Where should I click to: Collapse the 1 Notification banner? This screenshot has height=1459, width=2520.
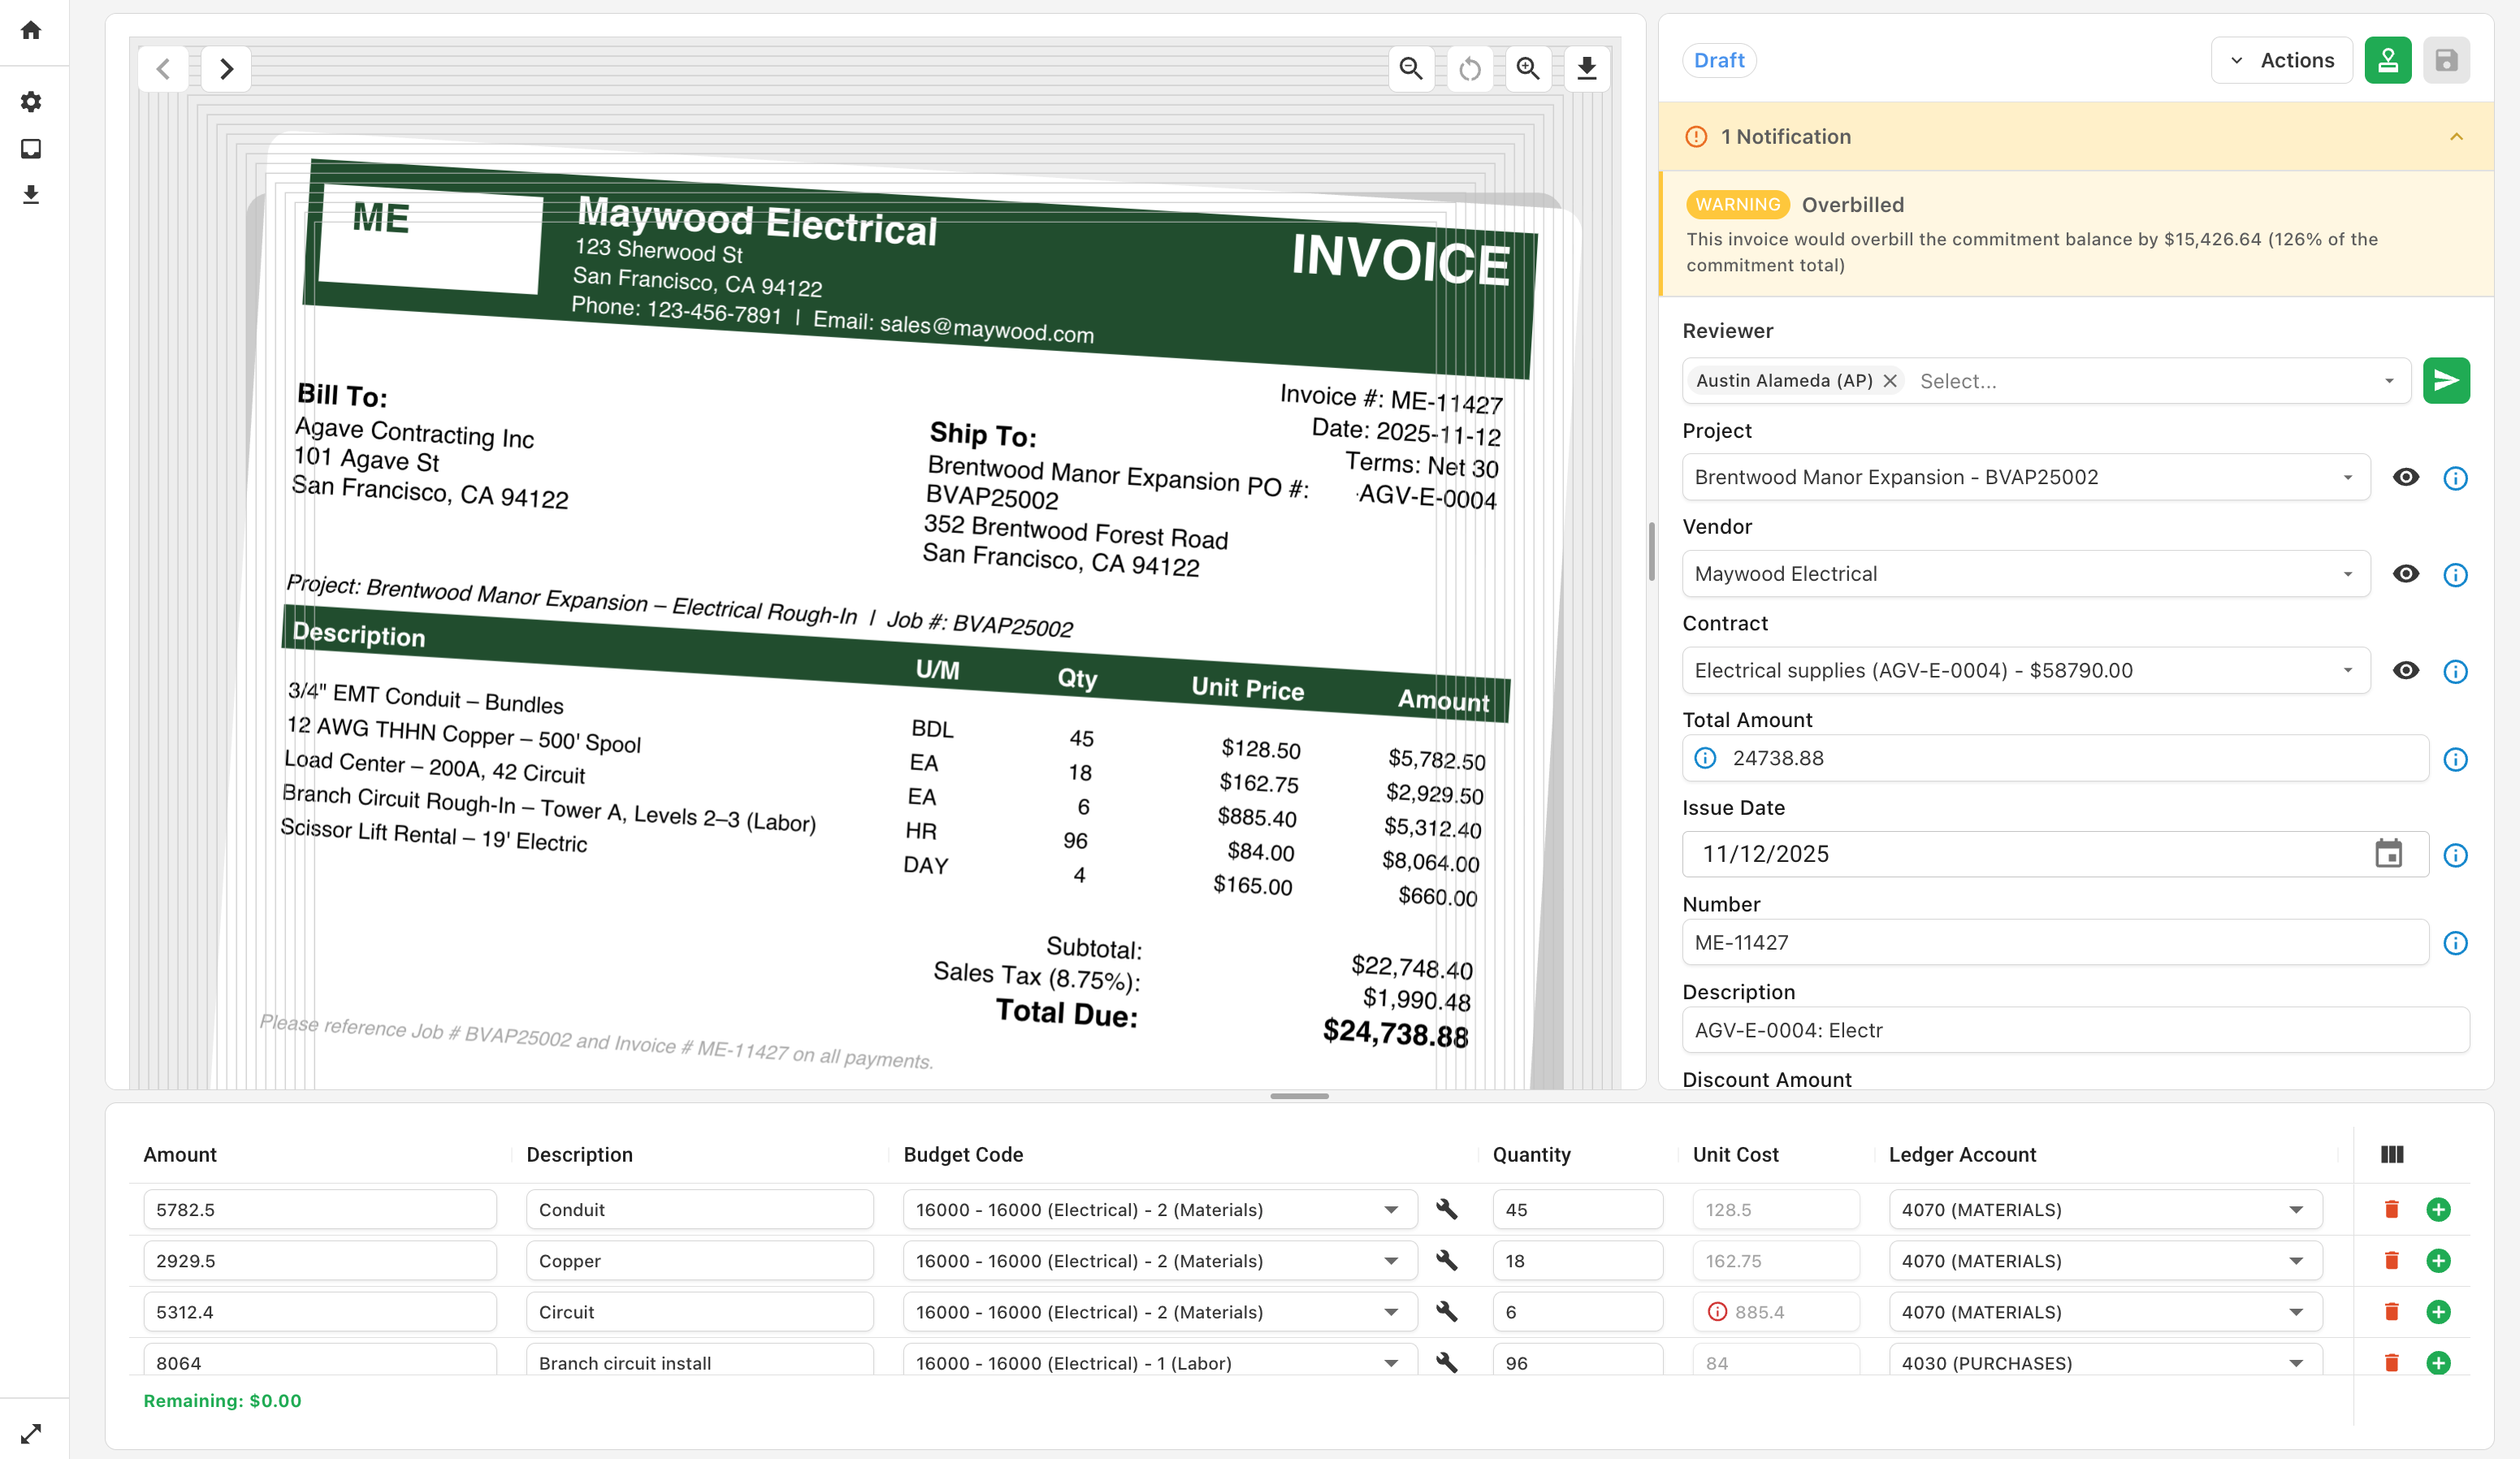pyautogui.click(x=2456, y=136)
